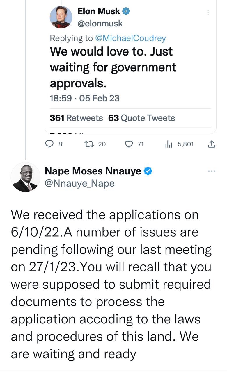
Task: Click Nape Moses Nnauye's verified badge
Action: tap(148, 171)
